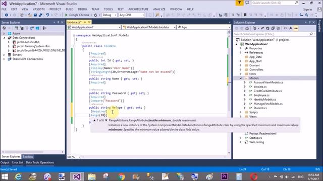Screen dimensions: 323x181
Task: Open Data Tools Operations tab
Action: pyautogui.click(x=40, y=162)
